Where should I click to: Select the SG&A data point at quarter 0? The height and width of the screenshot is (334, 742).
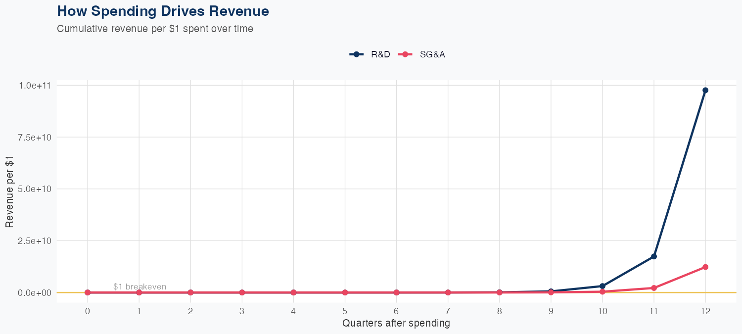(x=88, y=292)
